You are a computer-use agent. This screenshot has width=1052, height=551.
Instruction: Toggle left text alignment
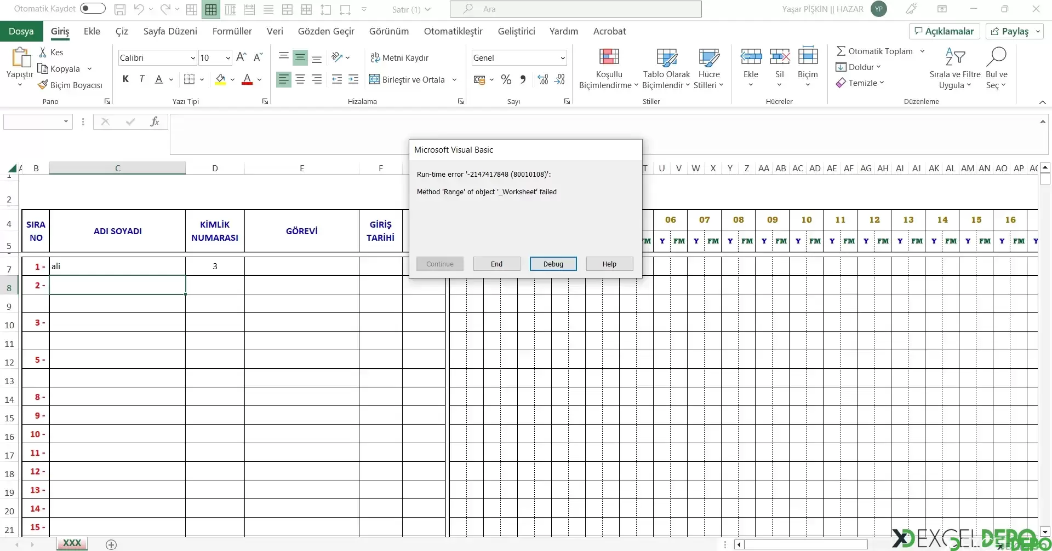283,79
